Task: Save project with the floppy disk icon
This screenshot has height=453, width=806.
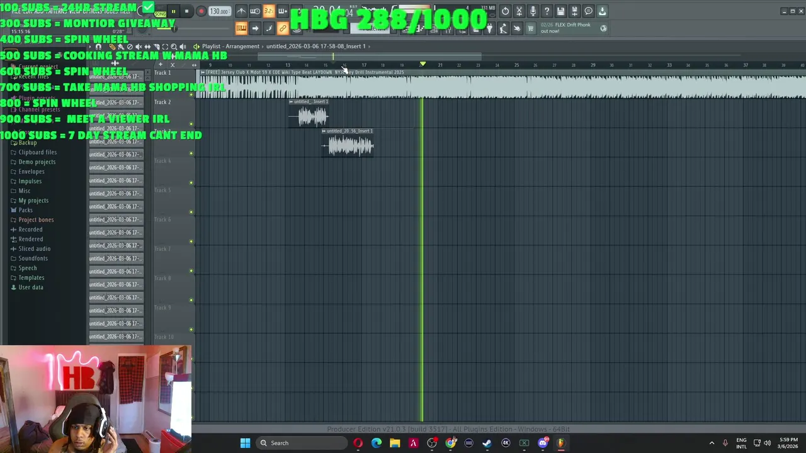Action: tap(560, 11)
